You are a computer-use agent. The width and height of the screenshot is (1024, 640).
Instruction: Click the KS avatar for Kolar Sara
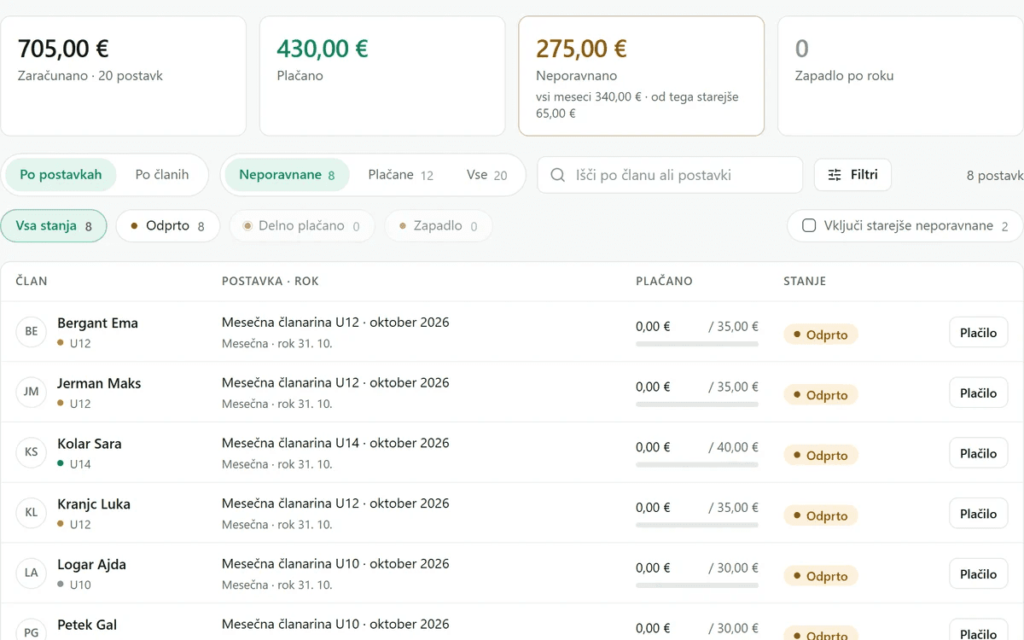coord(32,452)
